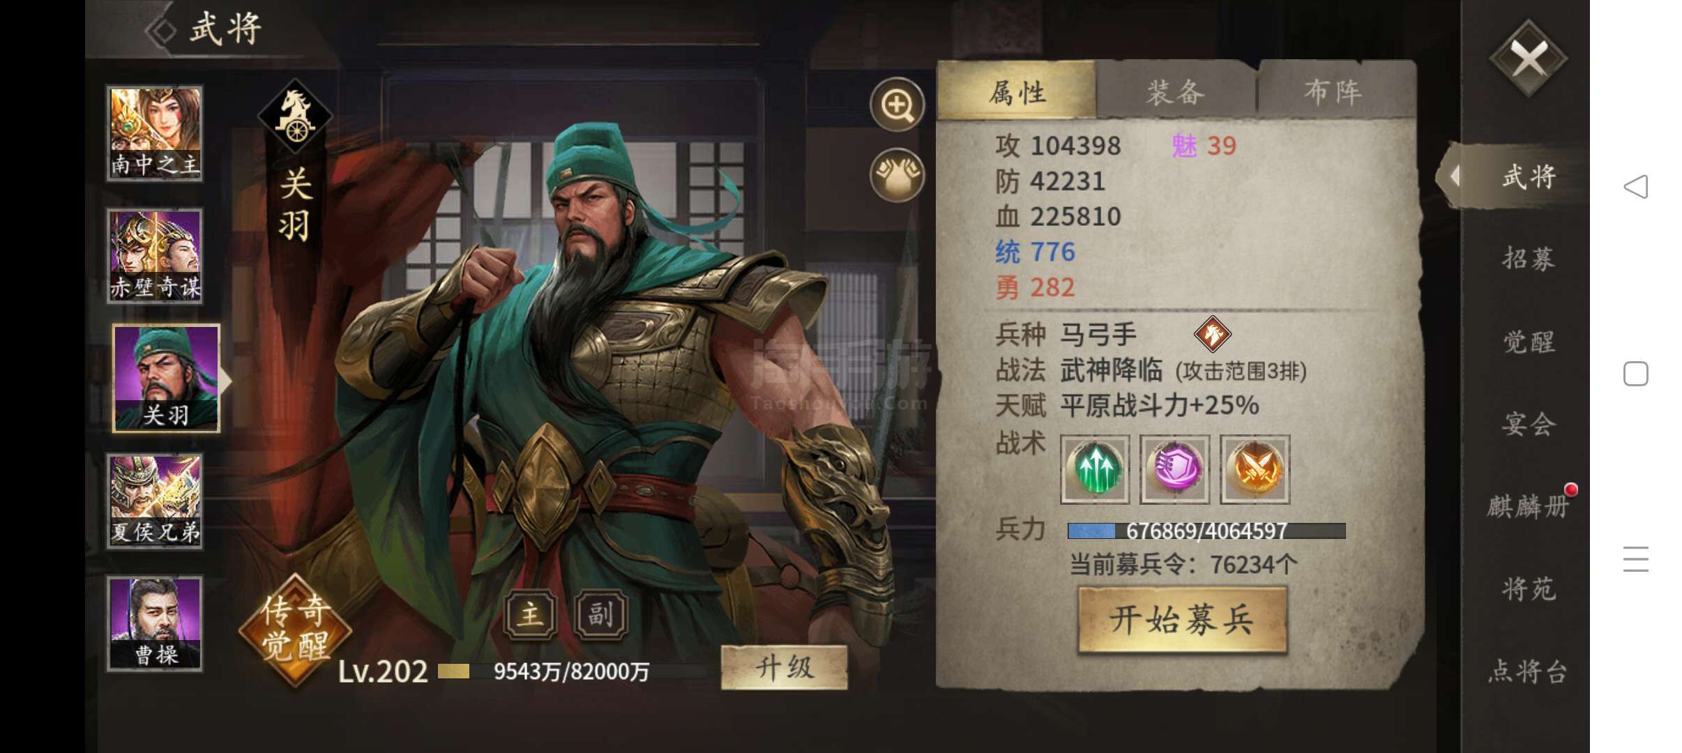Tap the cavalry chariot emblem above 关羽
The width and height of the screenshot is (1682, 753).
pyautogui.click(x=295, y=116)
